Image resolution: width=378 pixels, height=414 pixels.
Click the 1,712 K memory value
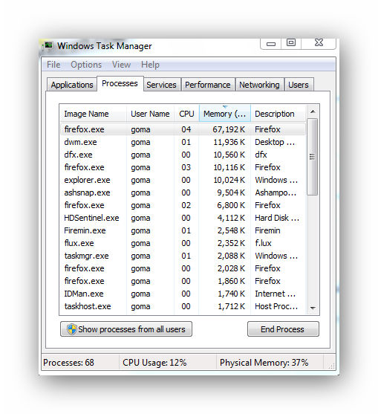(x=231, y=306)
